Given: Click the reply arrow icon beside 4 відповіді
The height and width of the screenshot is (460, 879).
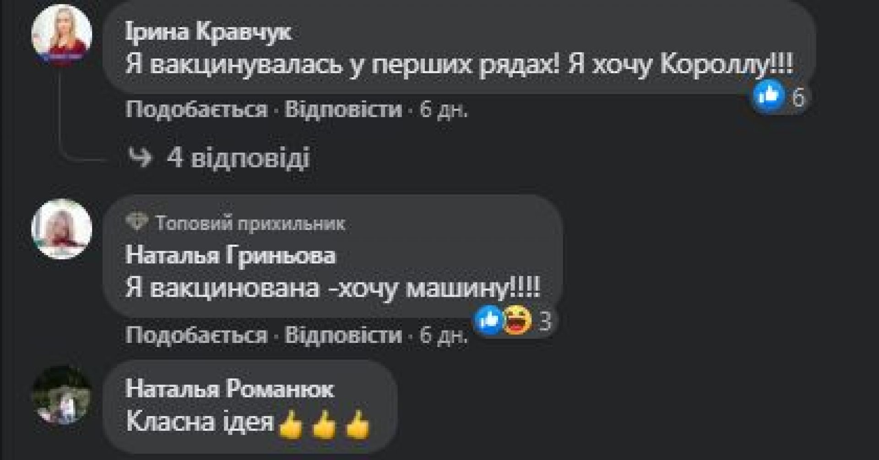Looking at the screenshot, I should [x=139, y=158].
